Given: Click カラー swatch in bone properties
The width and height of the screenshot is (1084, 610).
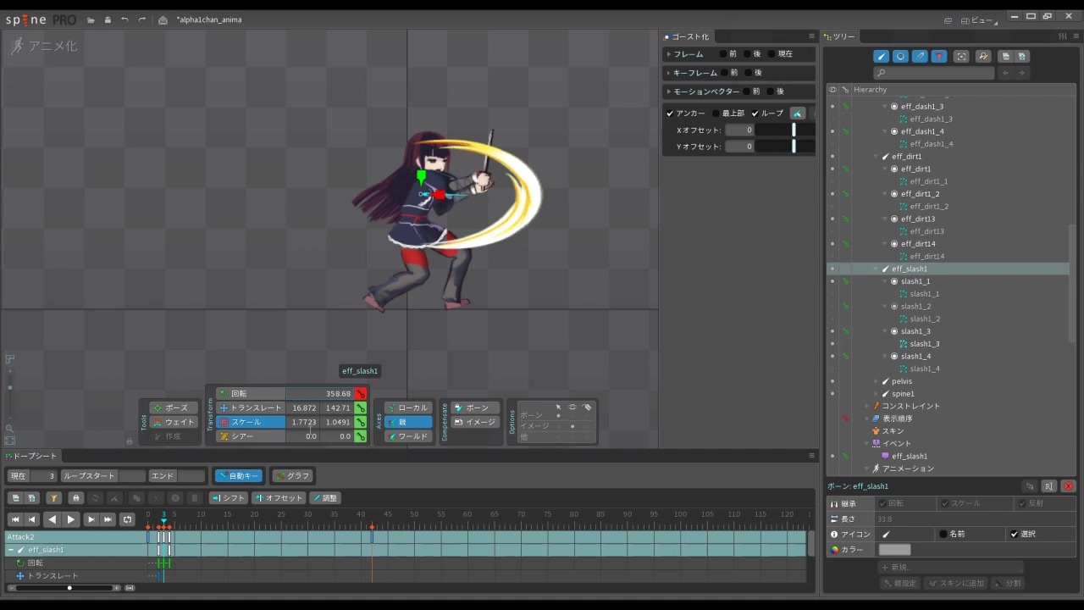Looking at the screenshot, I should 894,550.
